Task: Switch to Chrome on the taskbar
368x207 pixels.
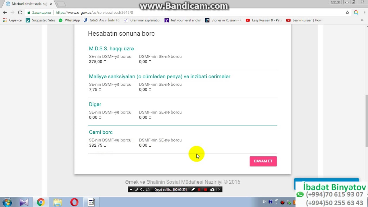Action: tap(41, 202)
